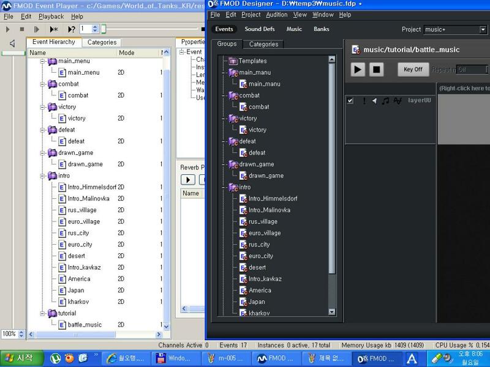Switch to Sound Defs tab in Designer
This screenshot has height=367, width=490.
pos(260,29)
